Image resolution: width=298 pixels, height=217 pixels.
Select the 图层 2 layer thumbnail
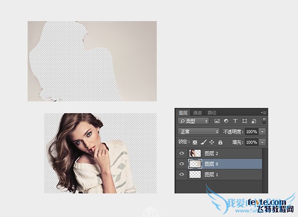[x=194, y=153]
